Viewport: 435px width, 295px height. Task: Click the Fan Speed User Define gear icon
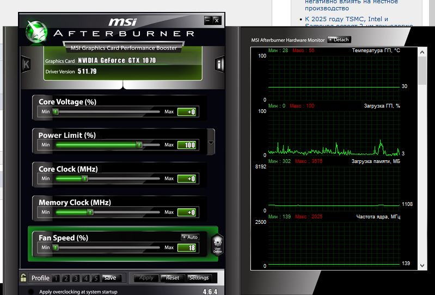pyautogui.click(x=218, y=244)
